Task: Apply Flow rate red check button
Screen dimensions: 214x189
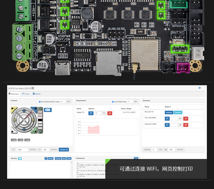Action: tap(186, 119)
